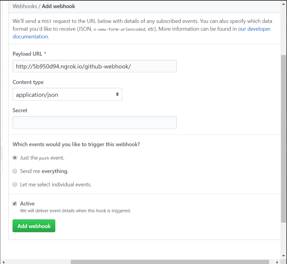Screen dimensions: 287x264
Task: Focus the Payload URL input field
Action: click(x=94, y=66)
